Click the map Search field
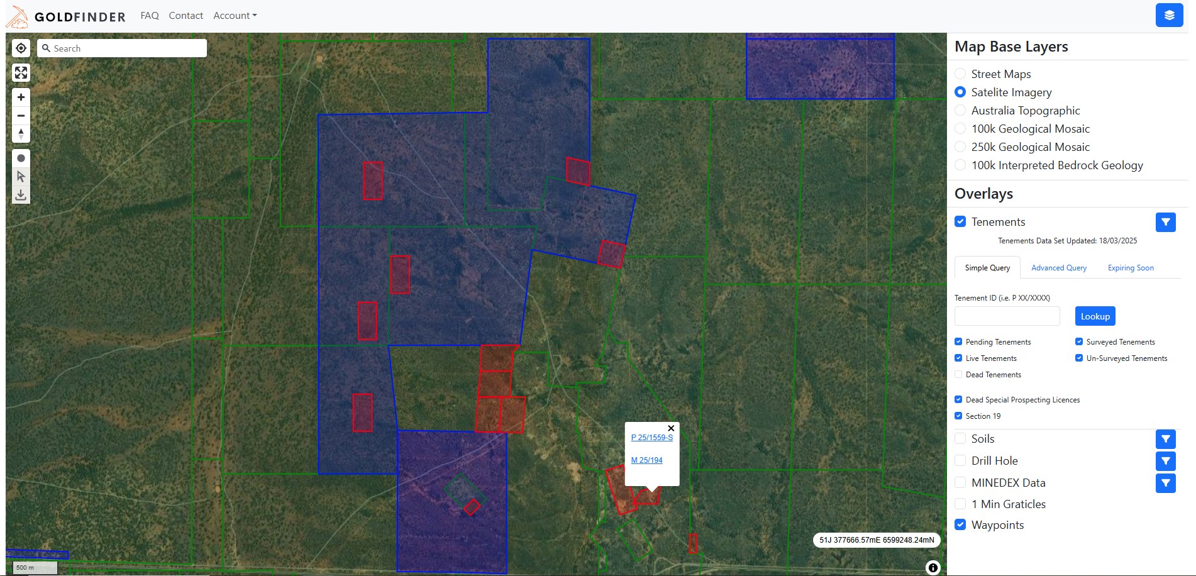 click(x=122, y=48)
